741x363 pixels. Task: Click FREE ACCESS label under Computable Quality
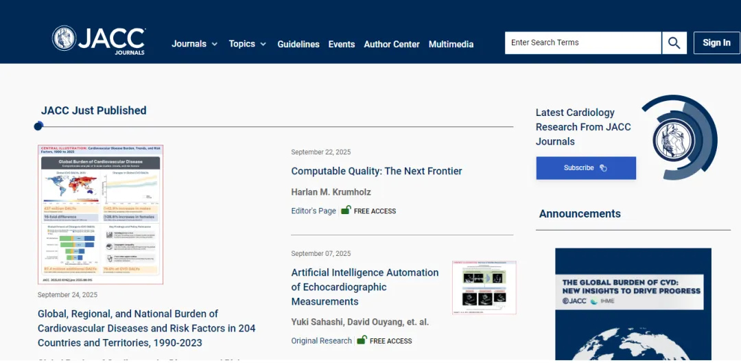pos(375,211)
